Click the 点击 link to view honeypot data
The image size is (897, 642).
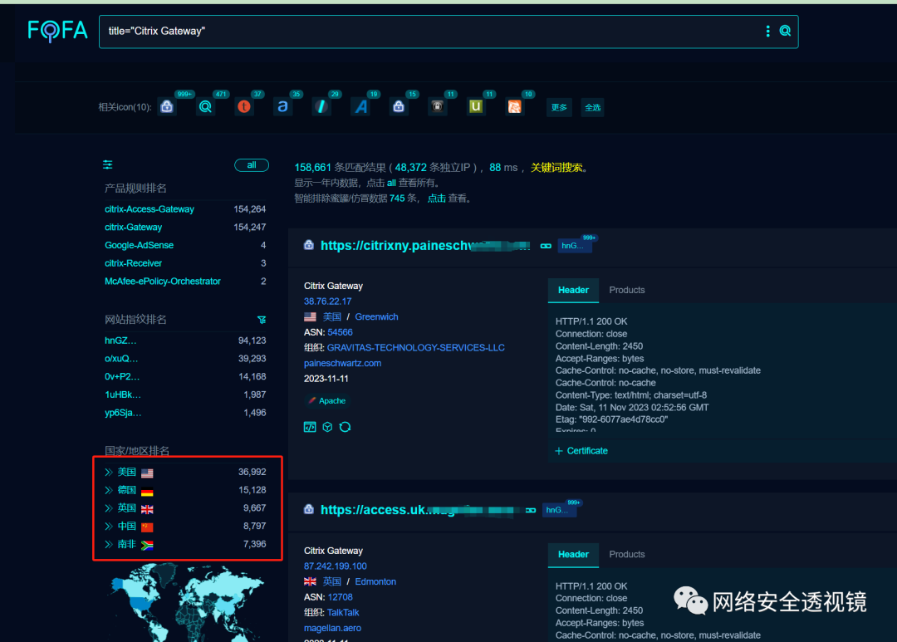click(437, 198)
